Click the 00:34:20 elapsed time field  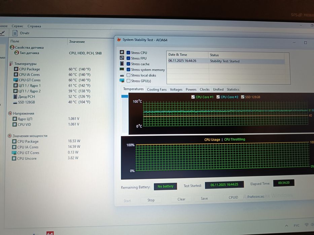pyautogui.click(x=284, y=183)
